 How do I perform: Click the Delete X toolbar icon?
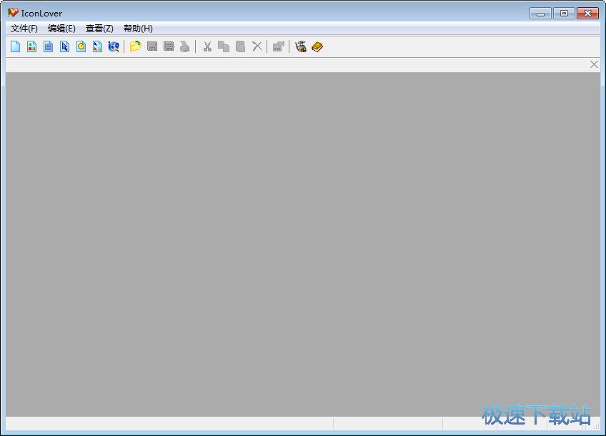tap(257, 46)
